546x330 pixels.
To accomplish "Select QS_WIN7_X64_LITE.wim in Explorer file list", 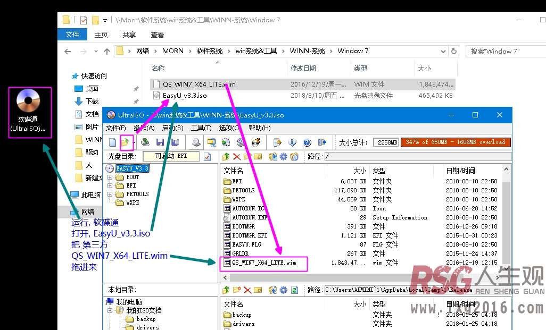I will (x=303, y=84).
